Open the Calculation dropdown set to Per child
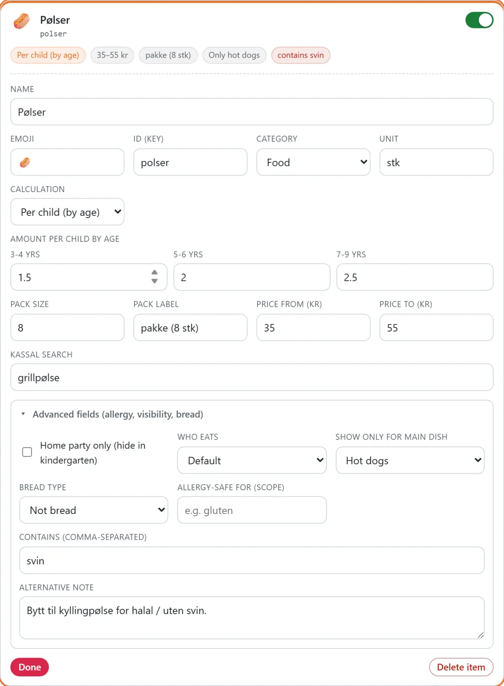The width and height of the screenshot is (504, 686). click(x=67, y=212)
